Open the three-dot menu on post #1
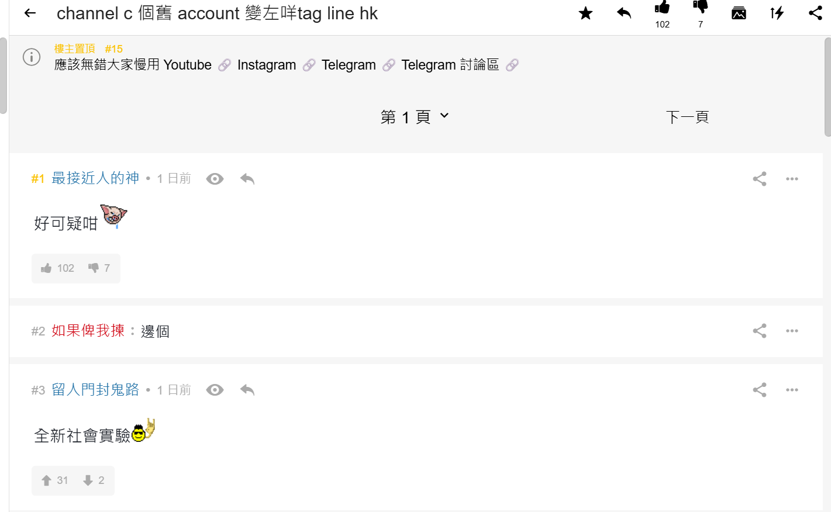 point(792,179)
